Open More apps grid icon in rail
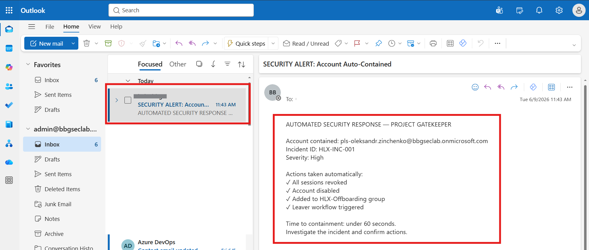 point(9,180)
